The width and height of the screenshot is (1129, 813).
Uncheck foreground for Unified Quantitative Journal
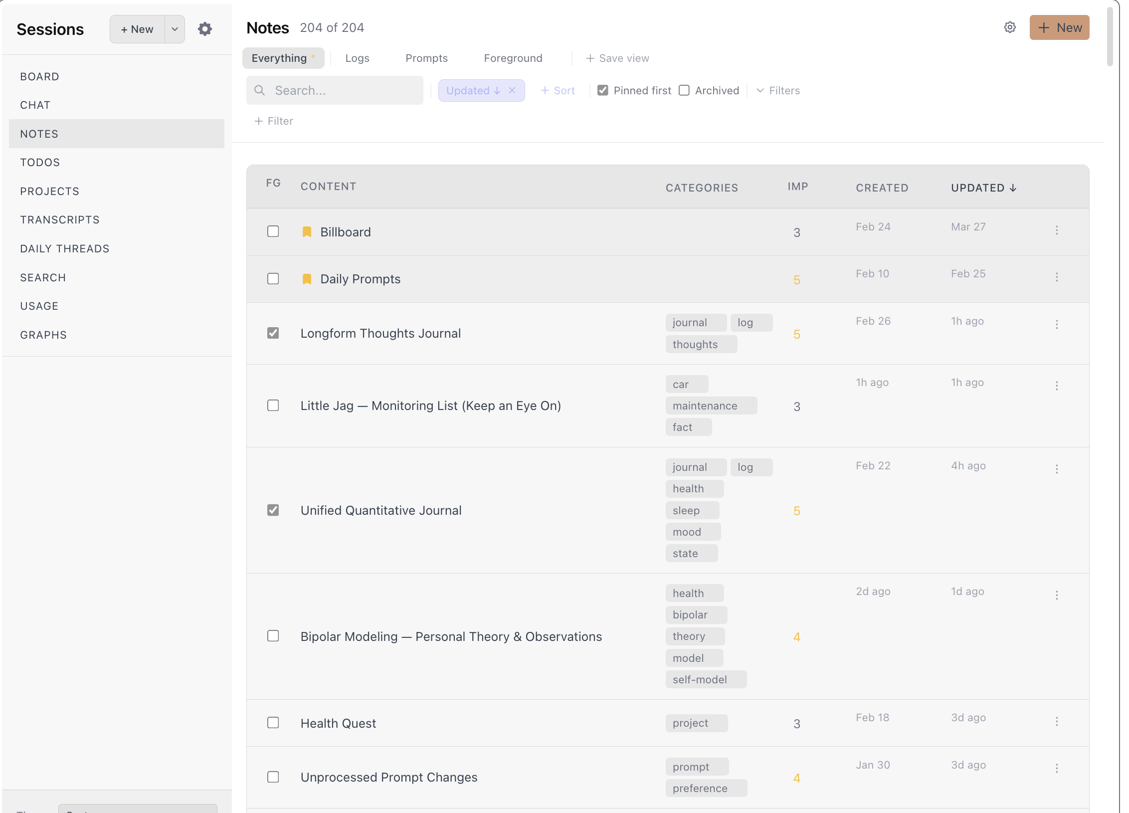[x=273, y=510]
